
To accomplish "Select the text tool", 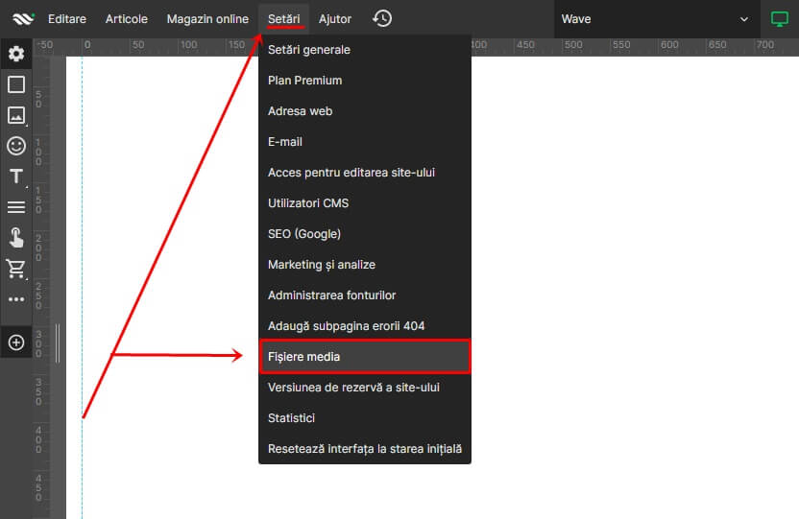I will click(16, 177).
